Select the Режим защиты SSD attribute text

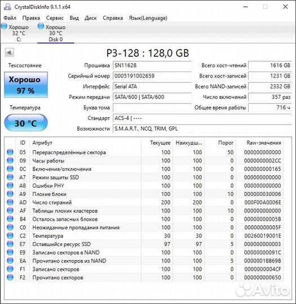[56, 177]
